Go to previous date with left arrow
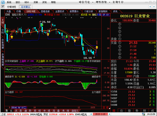Image resolution: width=157 pixels, height=116 pixels. [91, 114]
